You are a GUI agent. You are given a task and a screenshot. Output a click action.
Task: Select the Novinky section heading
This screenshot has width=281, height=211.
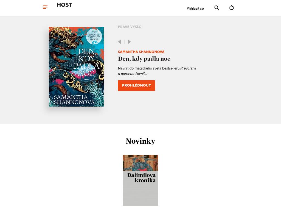pyautogui.click(x=140, y=141)
